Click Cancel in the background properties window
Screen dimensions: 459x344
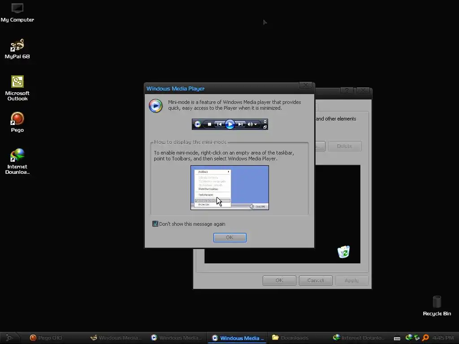tap(316, 280)
